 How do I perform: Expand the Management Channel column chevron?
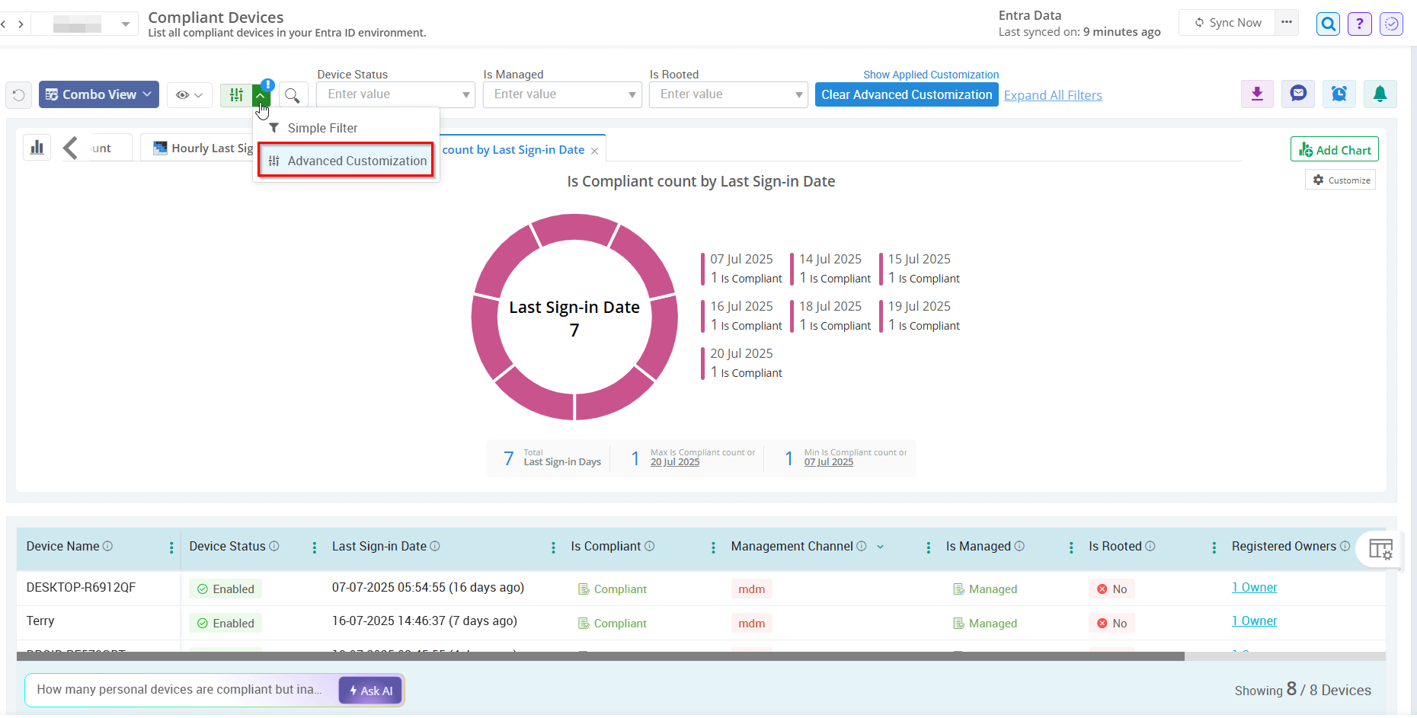[x=881, y=547]
